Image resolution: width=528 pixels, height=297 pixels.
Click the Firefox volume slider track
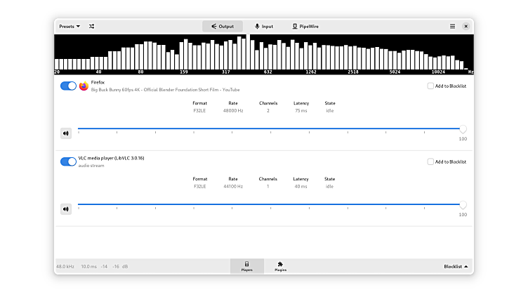[267, 129]
